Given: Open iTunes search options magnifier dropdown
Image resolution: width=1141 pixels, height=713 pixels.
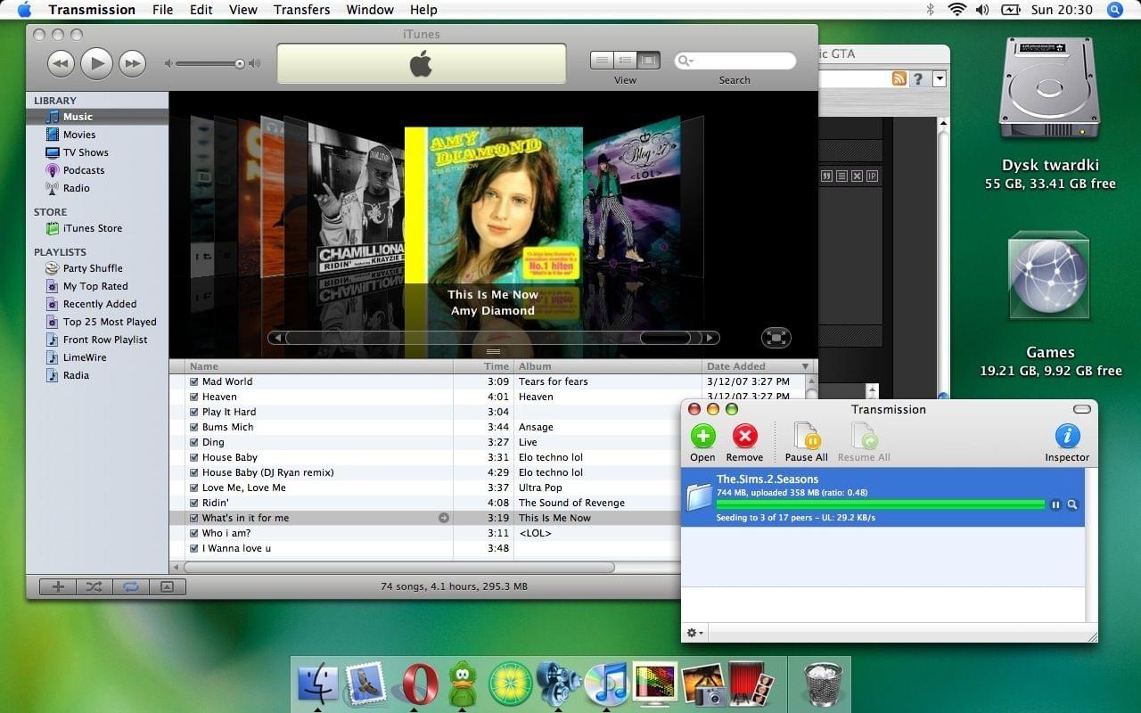Looking at the screenshot, I should [685, 61].
